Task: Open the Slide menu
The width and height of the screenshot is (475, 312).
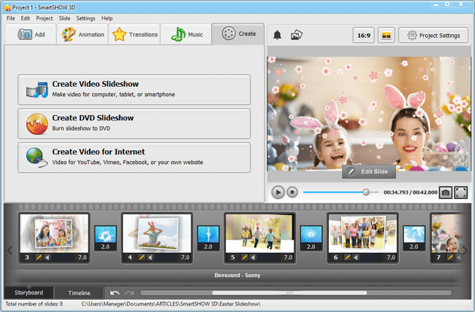Action: point(64,18)
